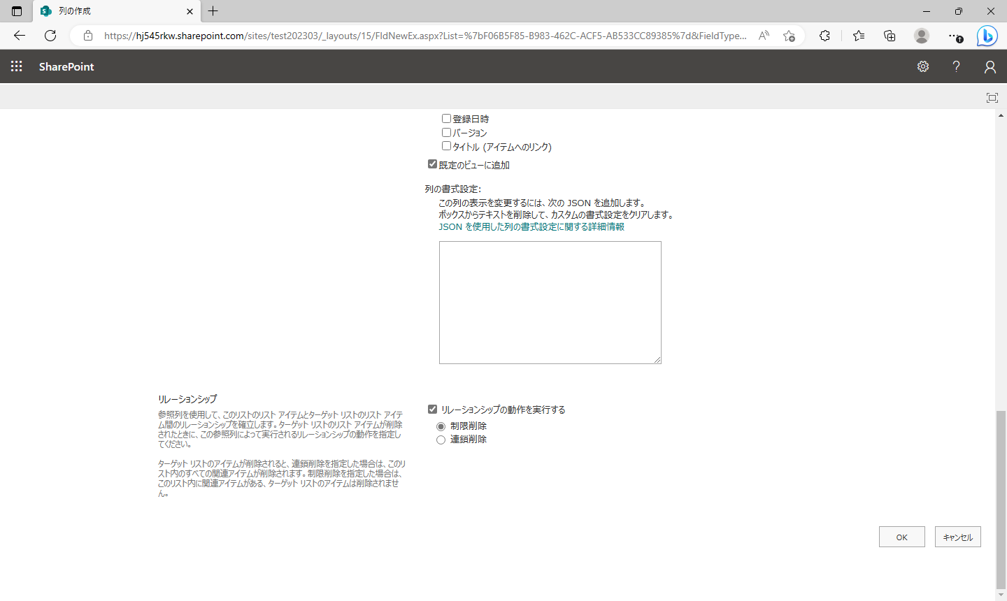Toggle focus on content mode icon

[992, 98]
